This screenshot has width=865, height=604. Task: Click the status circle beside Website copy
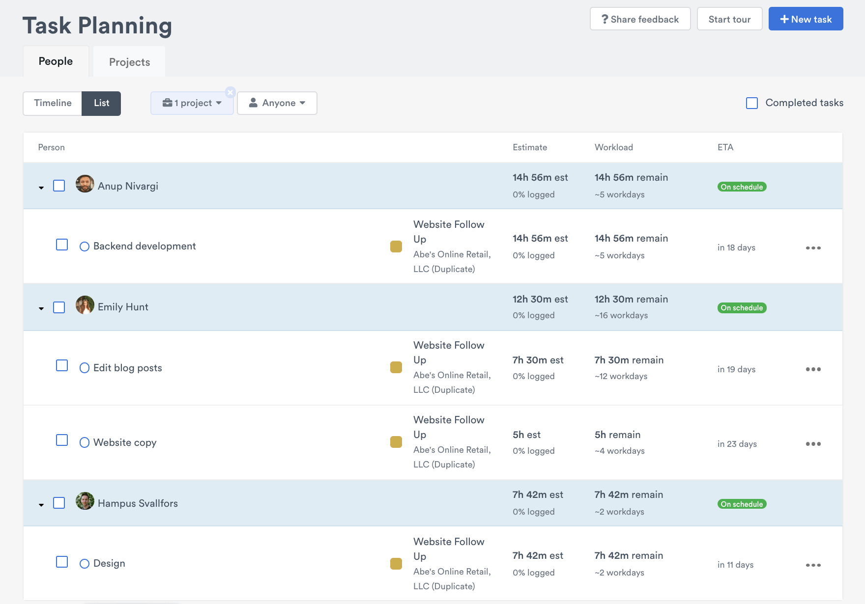pyautogui.click(x=85, y=442)
